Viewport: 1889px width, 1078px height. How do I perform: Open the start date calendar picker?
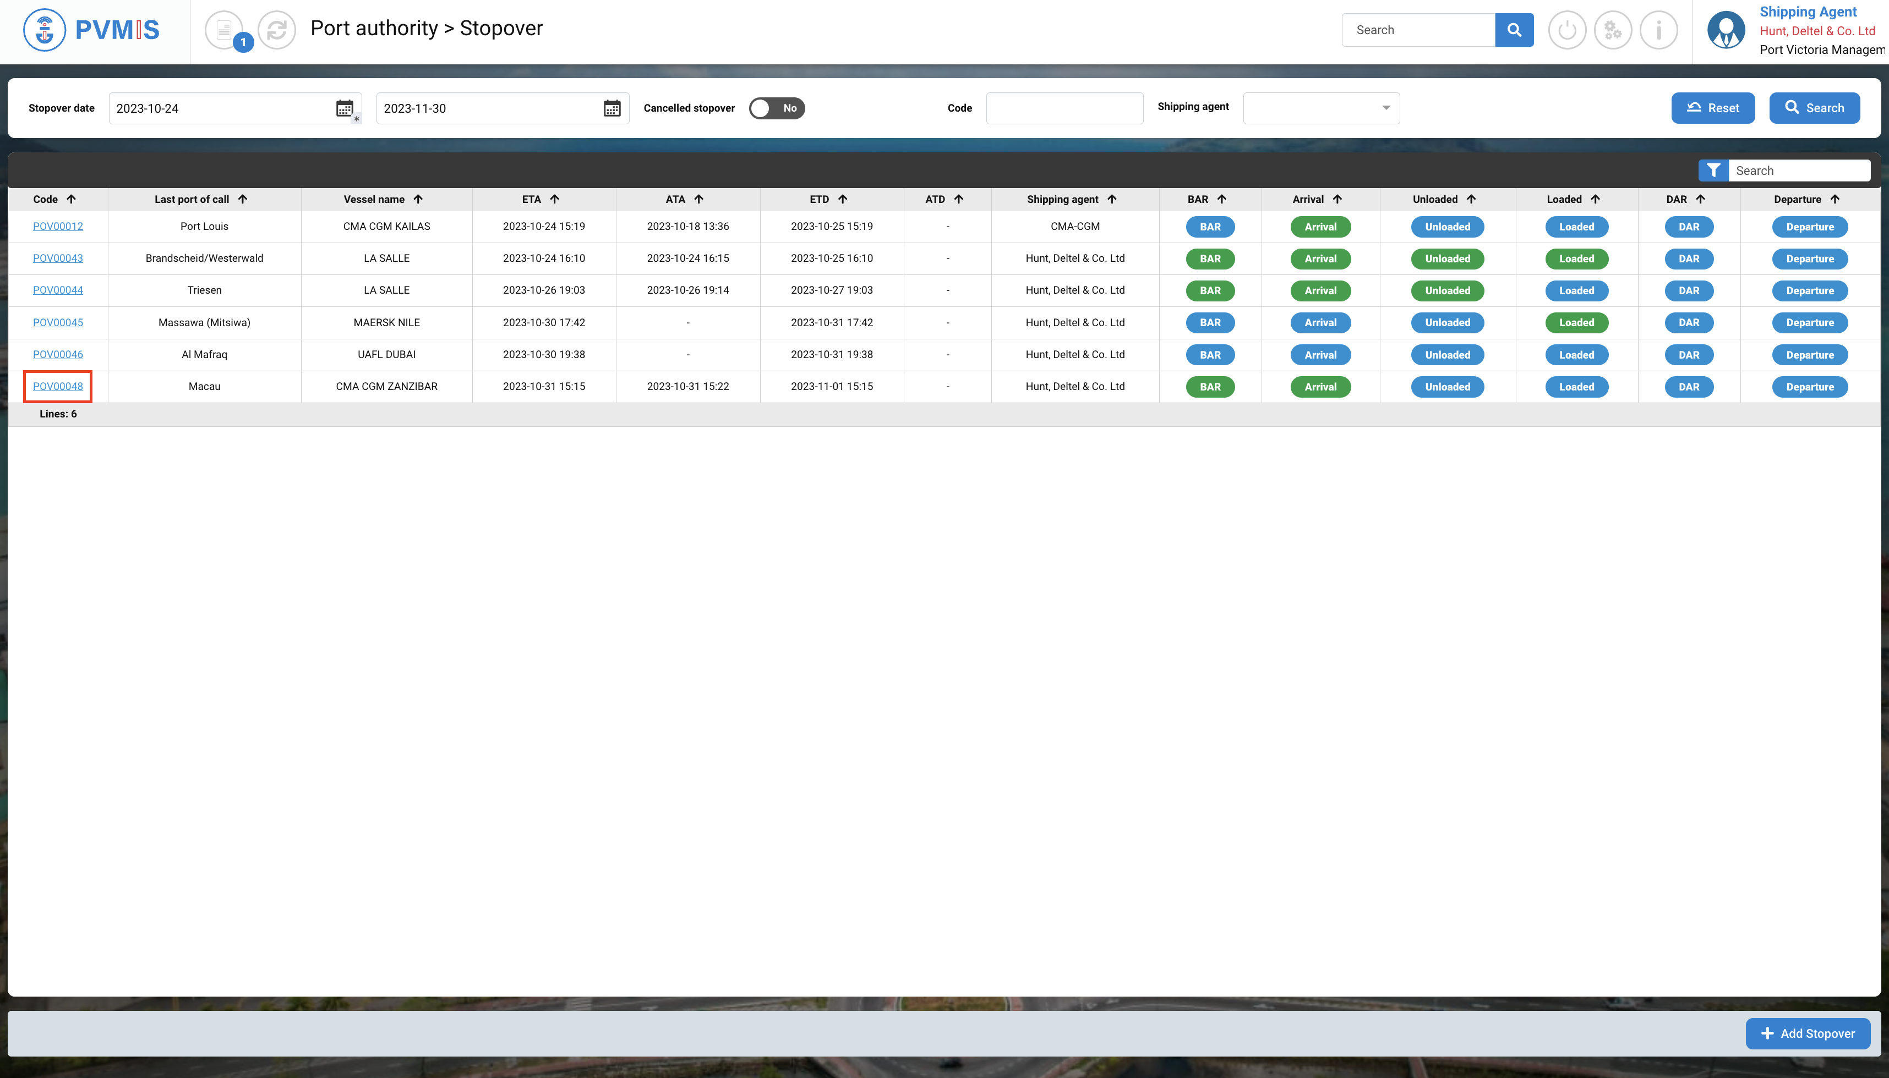tap(345, 108)
